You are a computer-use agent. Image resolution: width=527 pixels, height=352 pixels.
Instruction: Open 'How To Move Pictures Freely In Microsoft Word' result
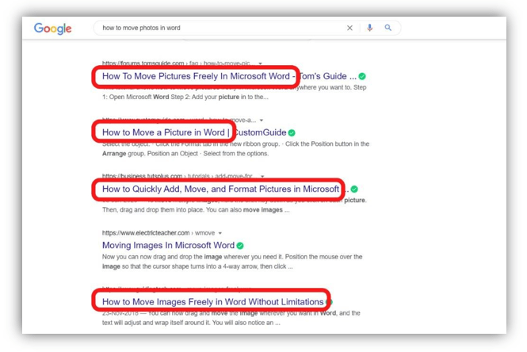point(229,76)
